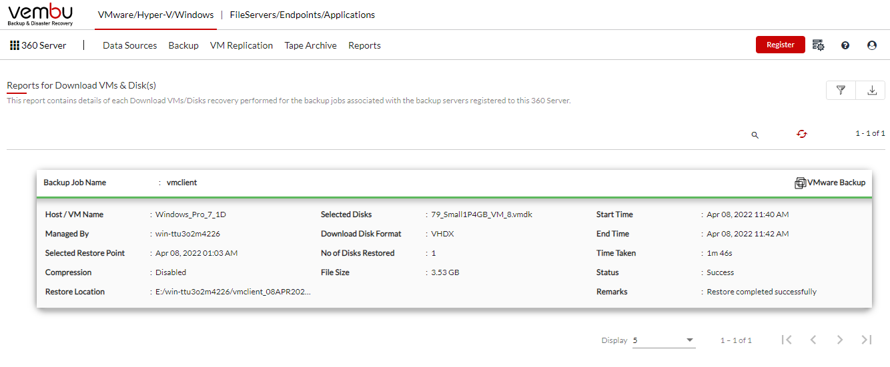Open the Backup menu
The height and width of the screenshot is (367, 890).
coord(183,45)
